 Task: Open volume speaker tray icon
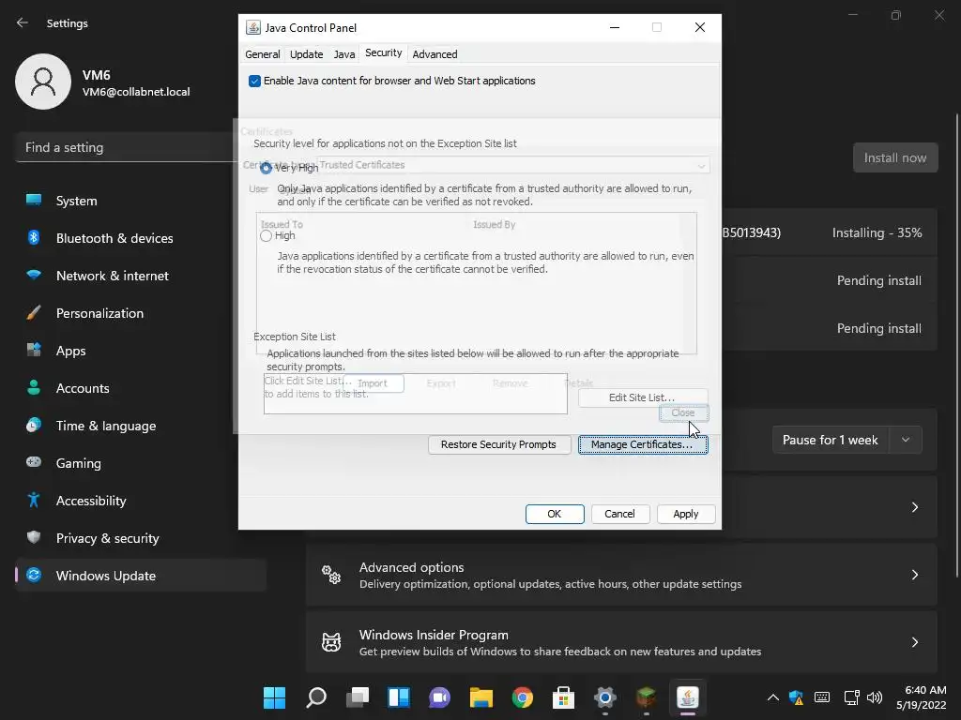click(x=875, y=697)
